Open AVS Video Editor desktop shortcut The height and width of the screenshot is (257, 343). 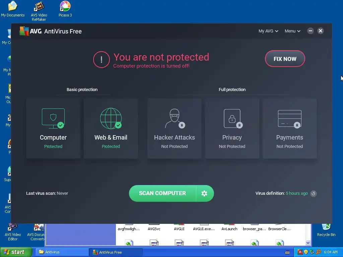[x=13, y=232]
